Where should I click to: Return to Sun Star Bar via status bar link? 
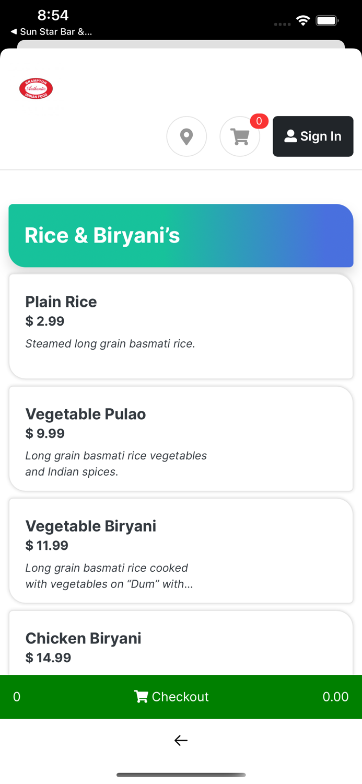click(x=52, y=31)
